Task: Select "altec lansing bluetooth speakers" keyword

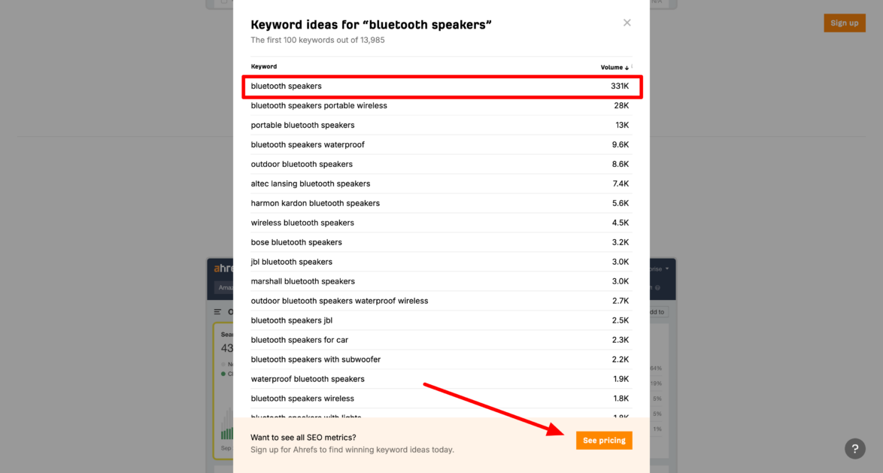Action: click(311, 183)
